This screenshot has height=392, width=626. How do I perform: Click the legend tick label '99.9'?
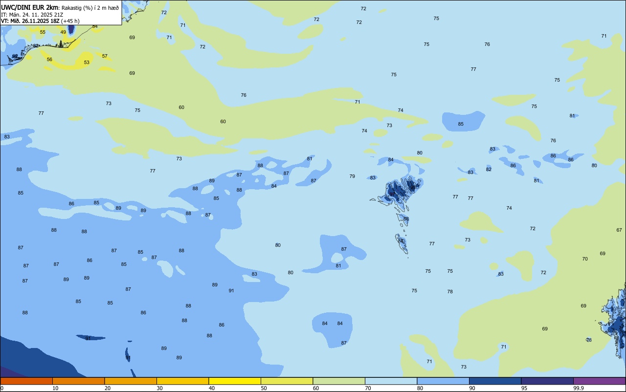pyautogui.click(x=579, y=388)
